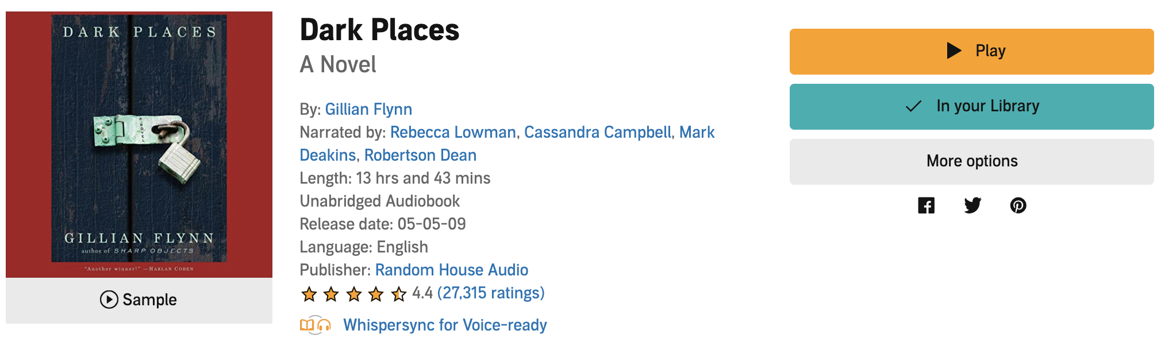Click the Dark Places title heading
This screenshot has width=1161, height=342.
[x=379, y=30]
